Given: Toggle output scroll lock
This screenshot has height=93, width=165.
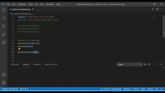Looking at the screenshot, I should 149,64.
